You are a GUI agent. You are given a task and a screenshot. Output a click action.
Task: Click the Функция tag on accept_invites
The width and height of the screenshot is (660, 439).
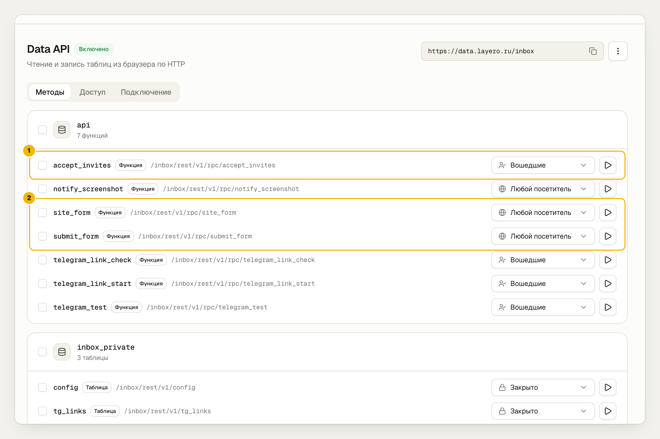click(x=131, y=165)
